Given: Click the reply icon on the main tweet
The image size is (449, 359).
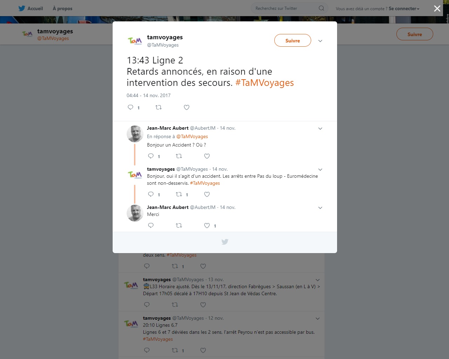Looking at the screenshot, I should [x=130, y=107].
